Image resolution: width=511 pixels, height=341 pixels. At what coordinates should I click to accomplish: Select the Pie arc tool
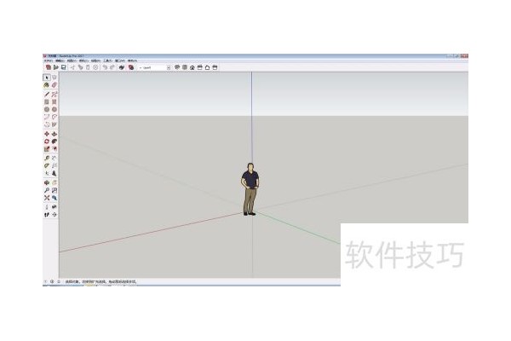click(x=55, y=124)
